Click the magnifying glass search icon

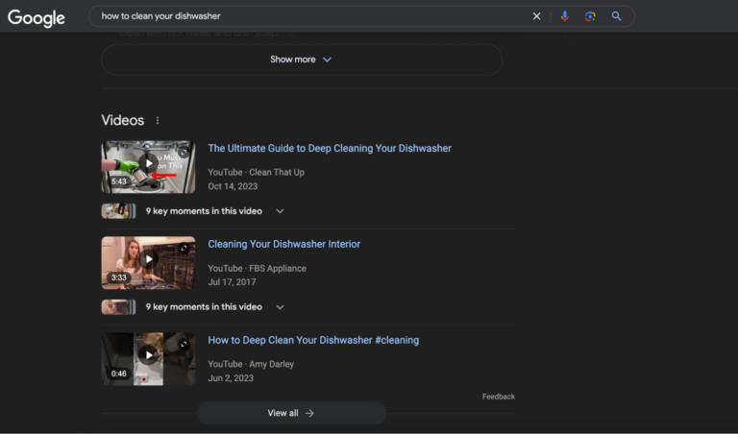[616, 16]
